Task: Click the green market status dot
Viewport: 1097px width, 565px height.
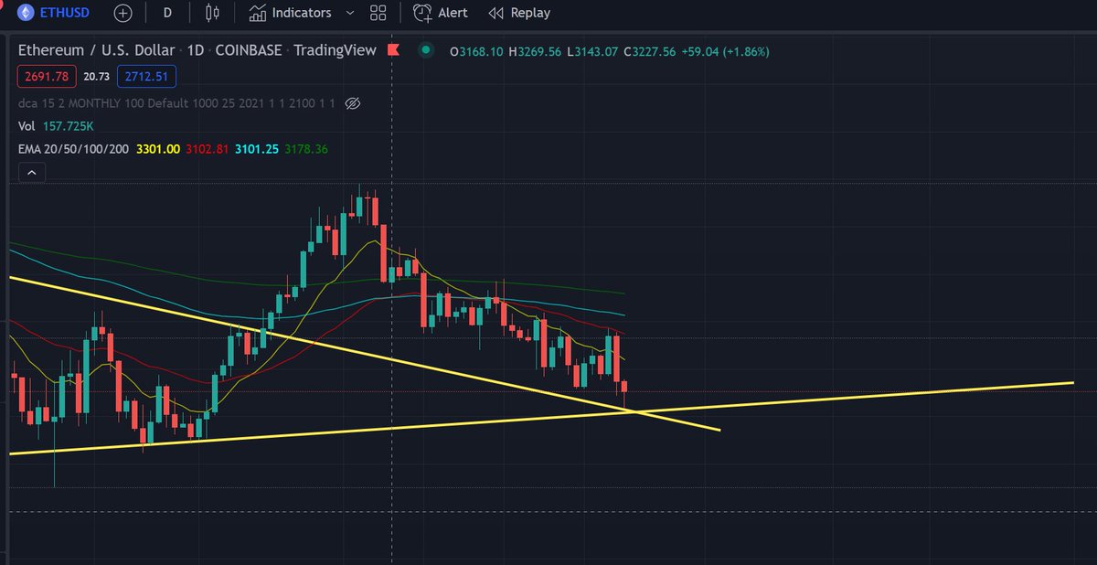Action: (x=424, y=51)
